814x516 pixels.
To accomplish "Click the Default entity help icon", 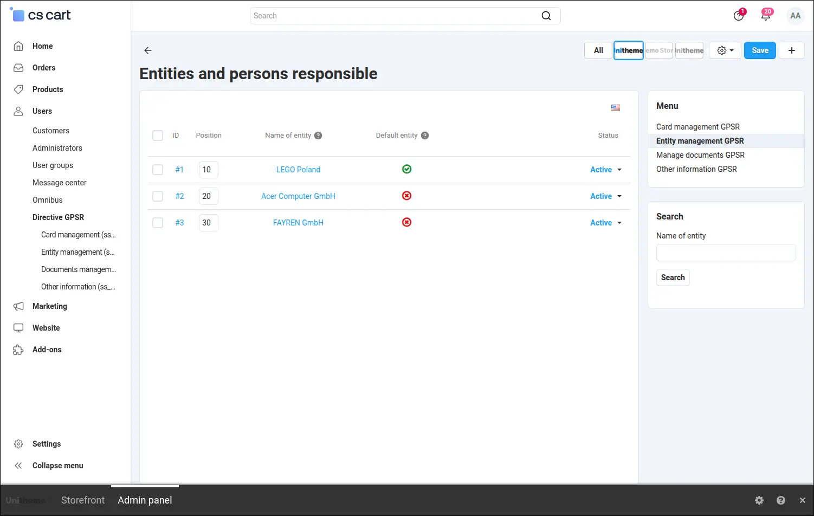I will click(x=425, y=136).
